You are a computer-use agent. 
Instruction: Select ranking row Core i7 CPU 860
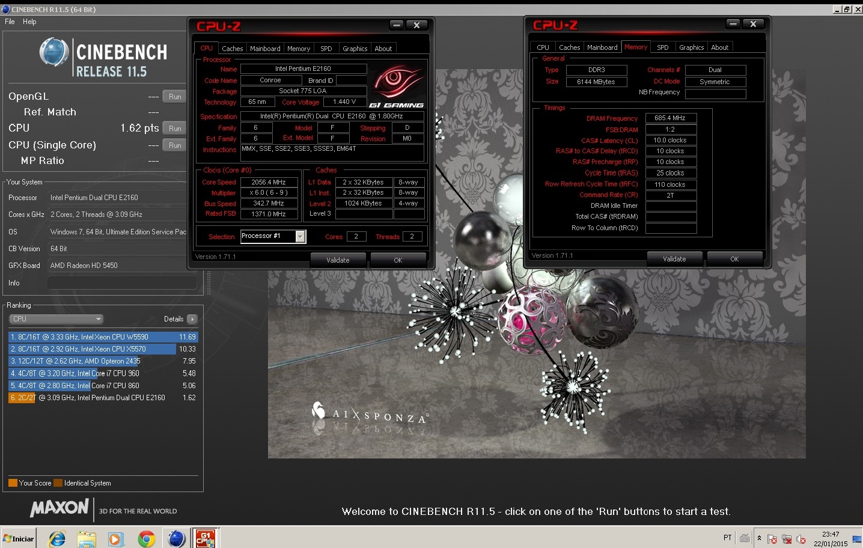coord(103,386)
